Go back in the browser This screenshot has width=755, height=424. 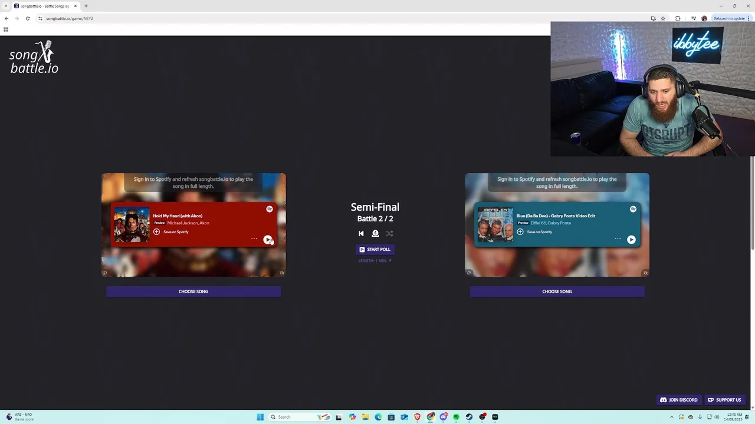click(x=6, y=18)
